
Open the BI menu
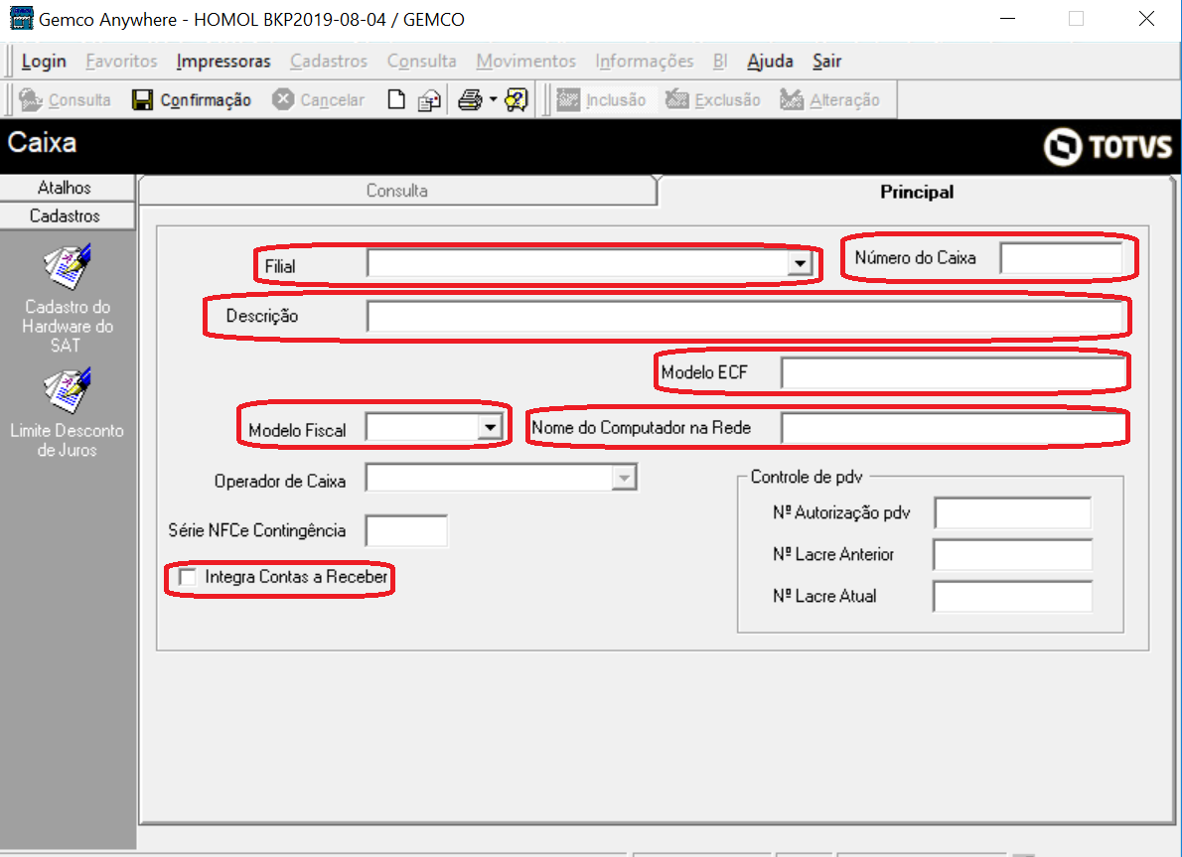[720, 61]
